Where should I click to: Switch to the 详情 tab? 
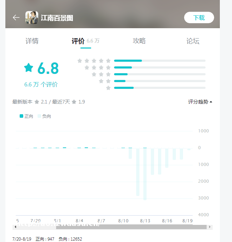coord(32,41)
